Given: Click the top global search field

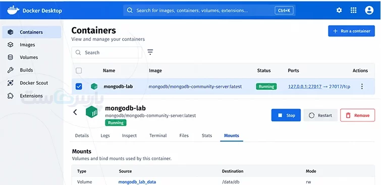Looking at the screenshot, I should coord(209,11).
